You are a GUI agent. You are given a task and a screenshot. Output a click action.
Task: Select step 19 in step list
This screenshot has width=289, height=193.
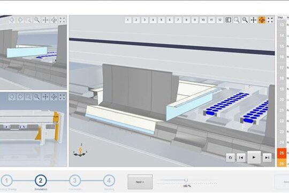pyautogui.click(x=282, y=89)
